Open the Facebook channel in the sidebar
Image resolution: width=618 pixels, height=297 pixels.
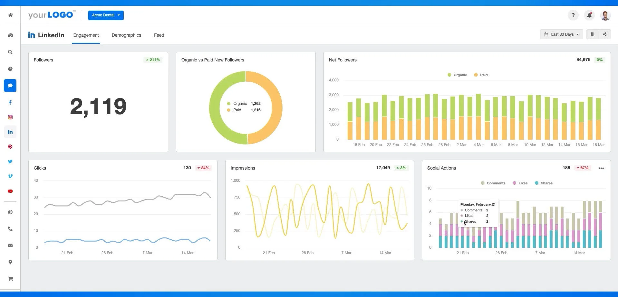[10, 102]
